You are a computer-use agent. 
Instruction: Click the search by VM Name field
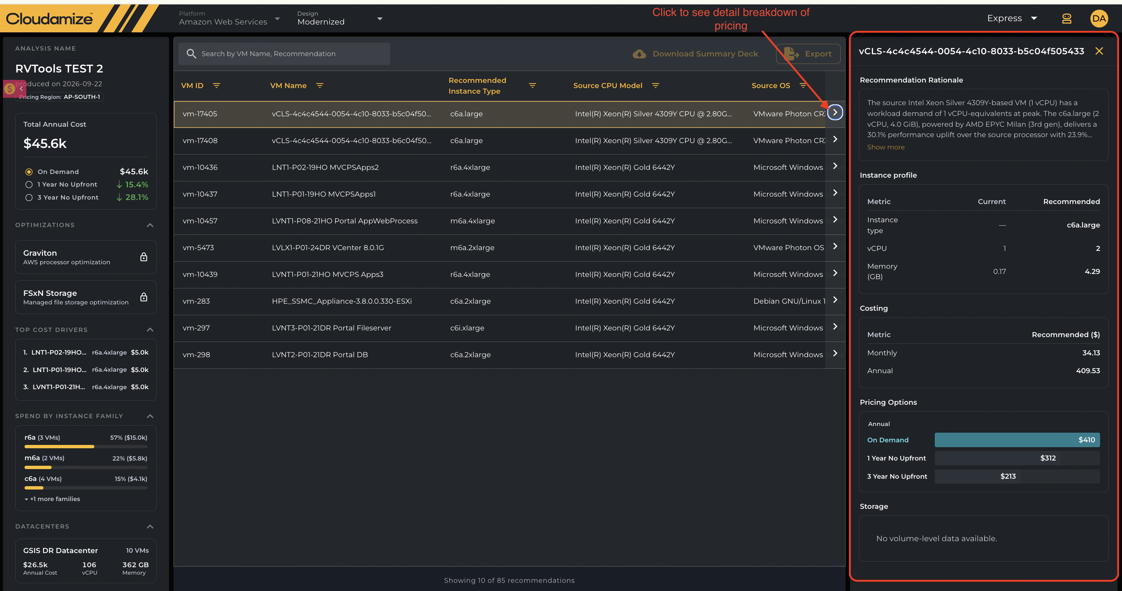284,54
